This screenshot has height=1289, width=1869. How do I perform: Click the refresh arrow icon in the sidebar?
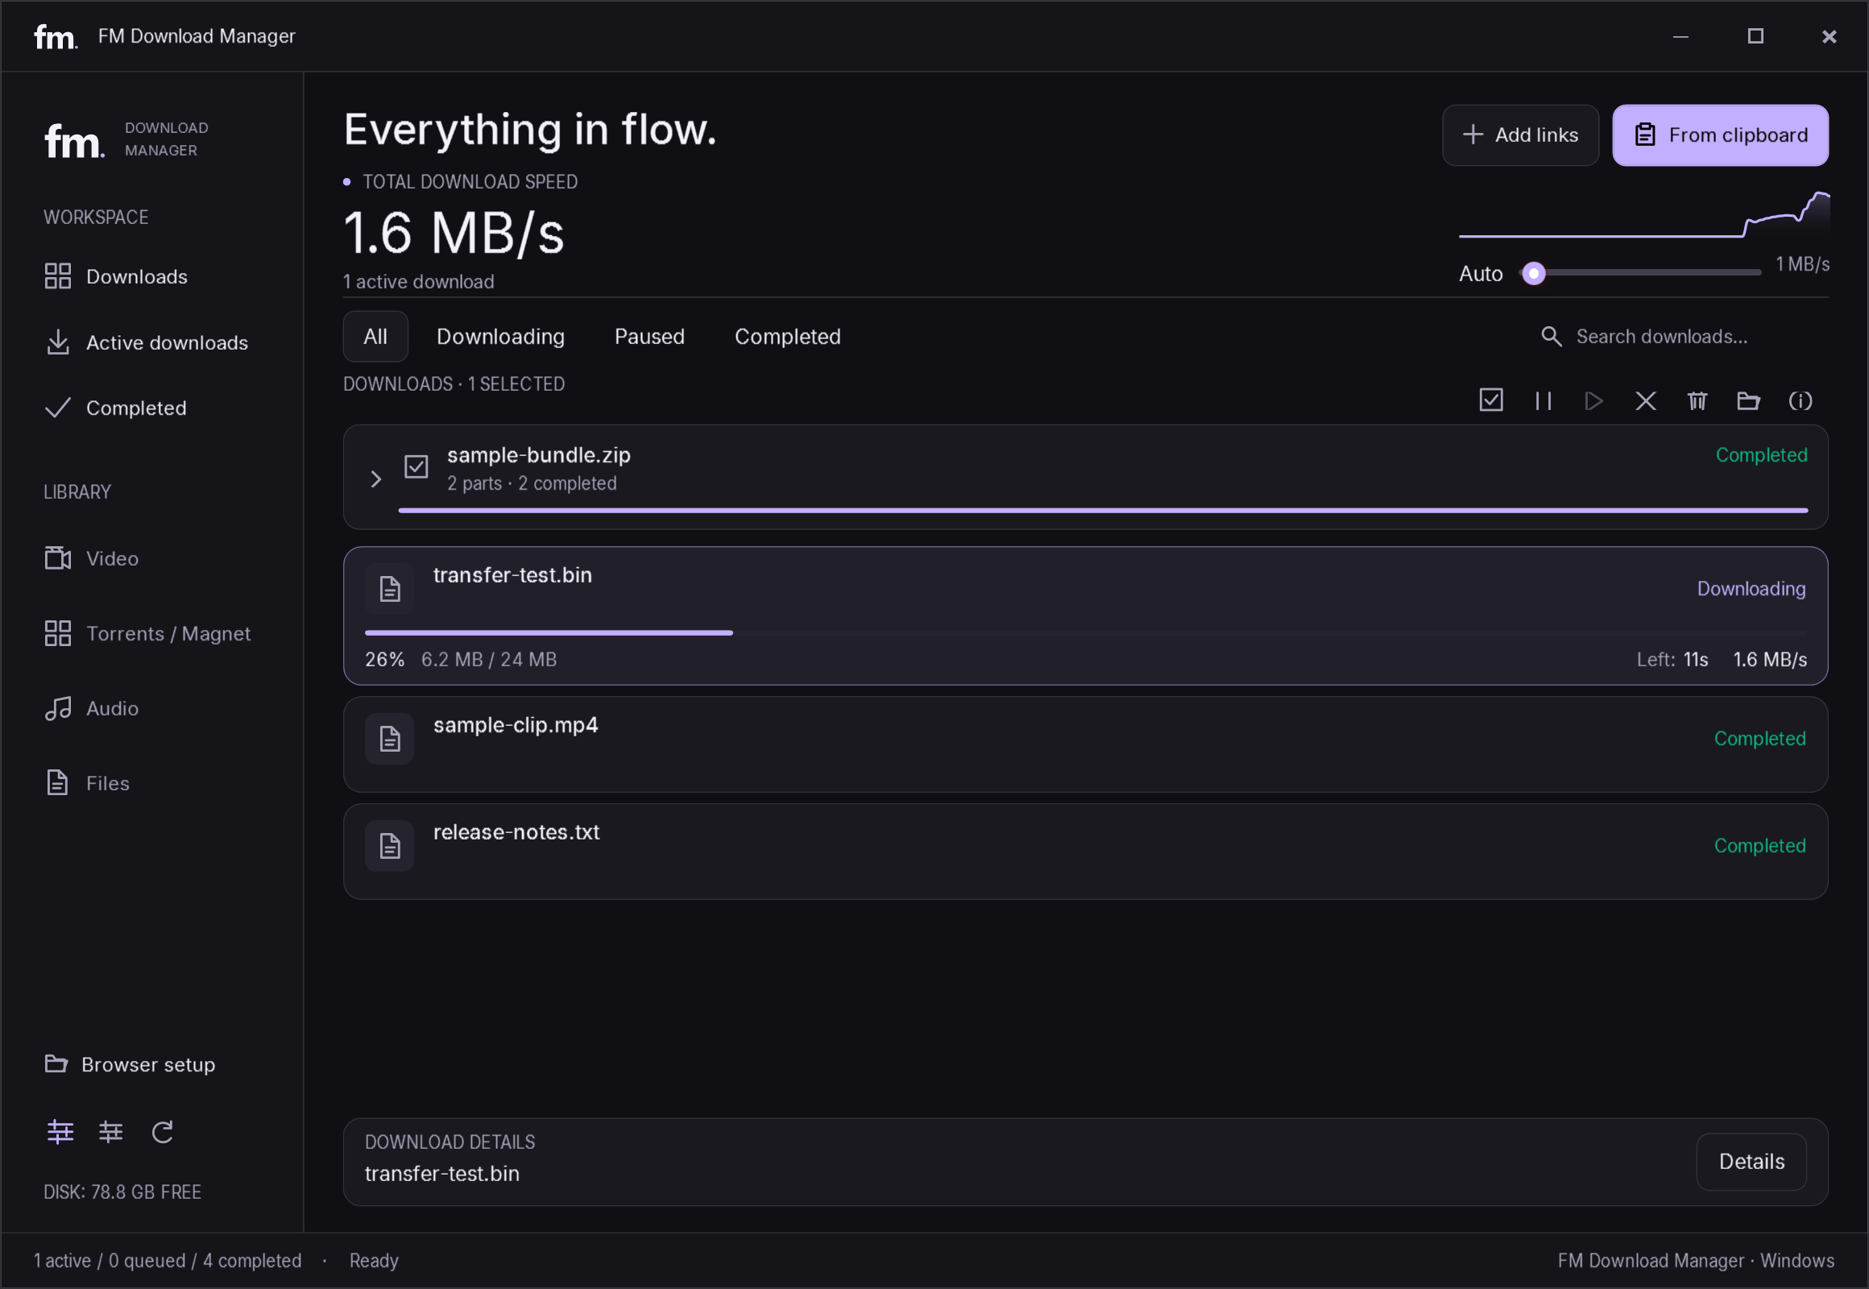163,1132
